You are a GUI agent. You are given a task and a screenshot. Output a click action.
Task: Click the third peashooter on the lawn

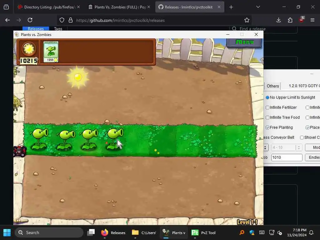click(88, 139)
